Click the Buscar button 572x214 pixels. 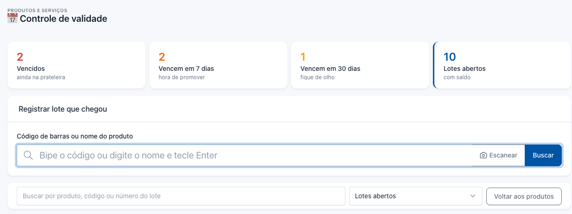click(x=543, y=155)
